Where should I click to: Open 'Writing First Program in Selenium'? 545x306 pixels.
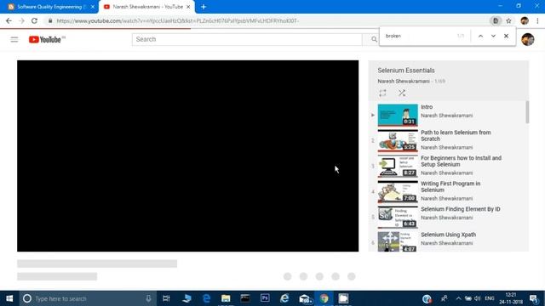pyautogui.click(x=450, y=187)
